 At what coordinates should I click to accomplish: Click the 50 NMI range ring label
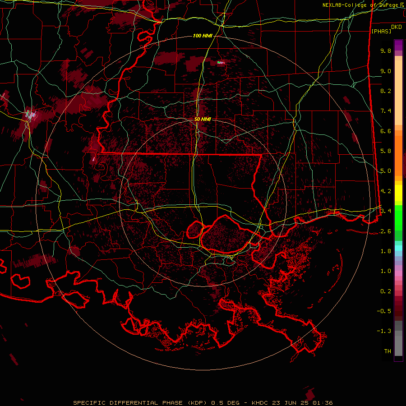203,119
